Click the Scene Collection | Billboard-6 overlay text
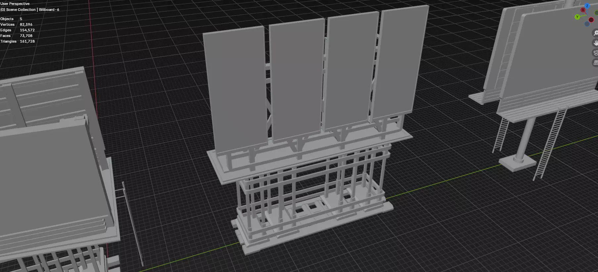The image size is (598, 272). pyautogui.click(x=30, y=10)
